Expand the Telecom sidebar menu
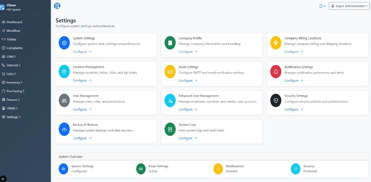 pos(11,65)
